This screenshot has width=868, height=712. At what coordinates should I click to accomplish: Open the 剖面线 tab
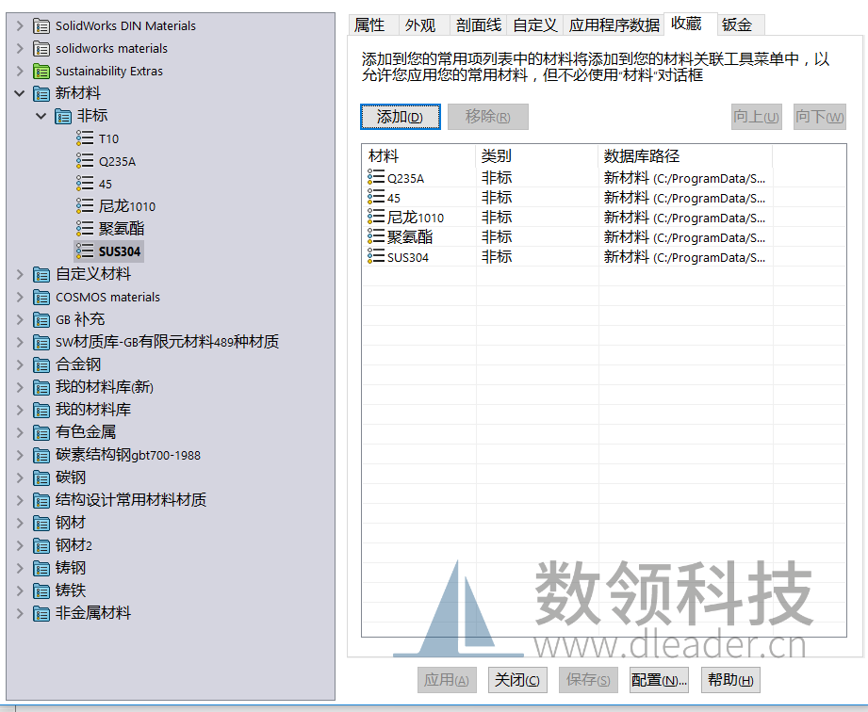click(478, 24)
